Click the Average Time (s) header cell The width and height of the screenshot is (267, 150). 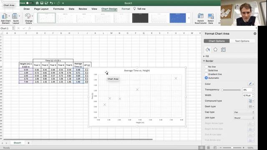click(78, 65)
